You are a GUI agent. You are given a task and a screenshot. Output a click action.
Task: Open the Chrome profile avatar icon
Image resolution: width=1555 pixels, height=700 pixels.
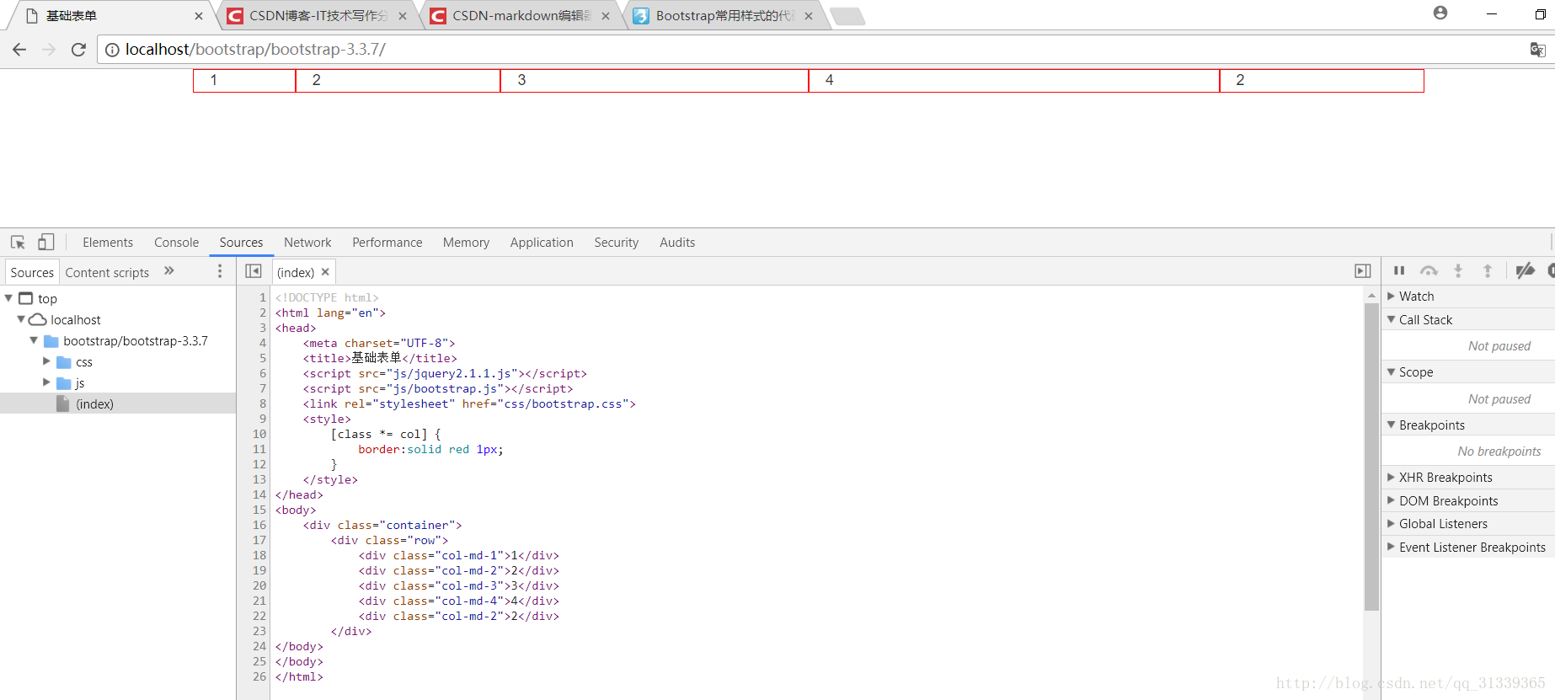tap(1440, 13)
